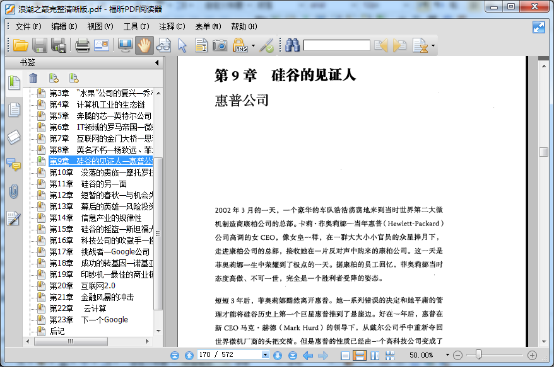Open the RMS icon dropdown arrow
The width and height of the screenshot is (554, 367).
coord(253,46)
